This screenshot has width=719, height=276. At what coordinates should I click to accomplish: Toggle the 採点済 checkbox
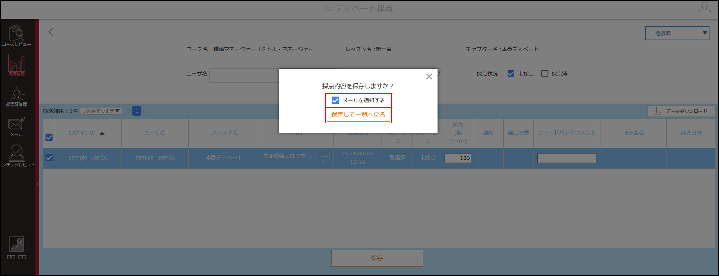545,73
